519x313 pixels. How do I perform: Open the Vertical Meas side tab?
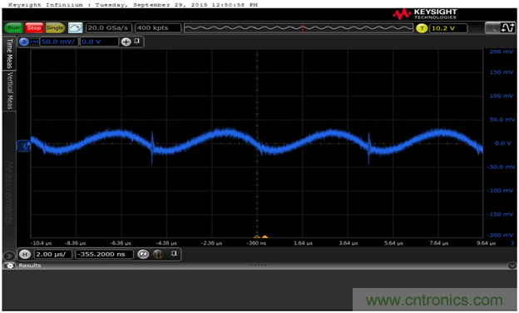click(x=10, y=91)
